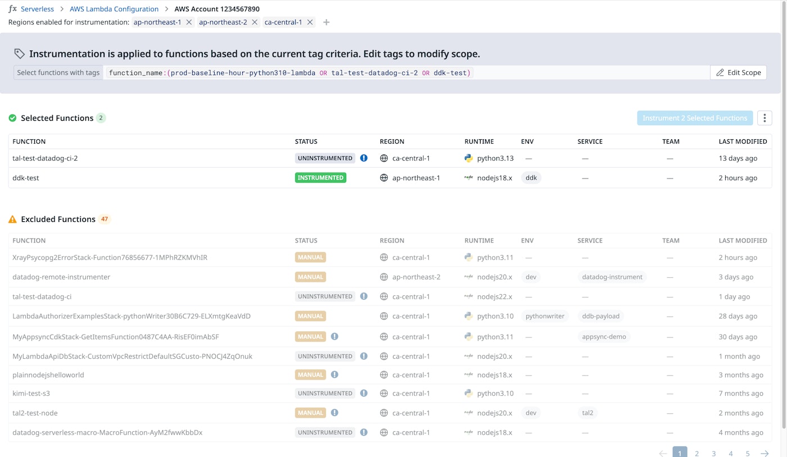Sort Selected Functions by LAST MODIFIED header

[x=743, y=141]
